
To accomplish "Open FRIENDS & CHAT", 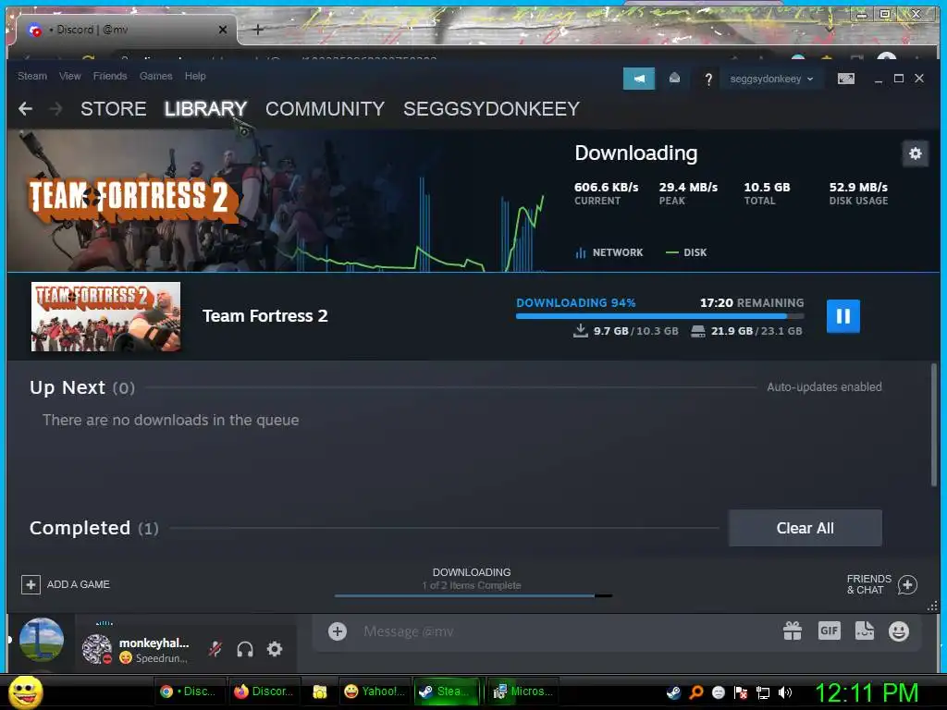I will click(881, 584).
